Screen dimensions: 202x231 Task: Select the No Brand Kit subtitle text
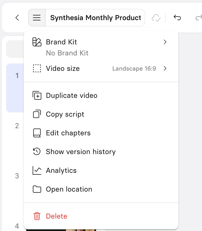coord(67,53)
